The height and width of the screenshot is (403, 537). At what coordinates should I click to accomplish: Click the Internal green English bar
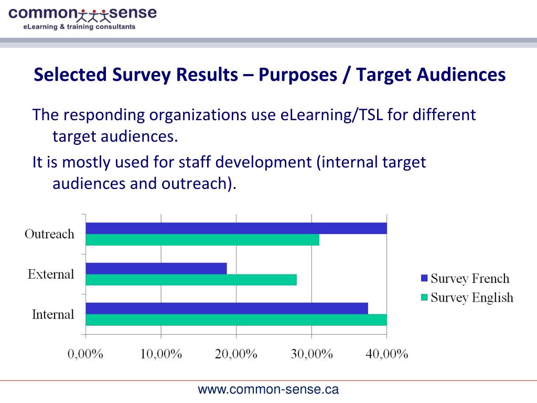pyautogui.click(x=236, y=320)
